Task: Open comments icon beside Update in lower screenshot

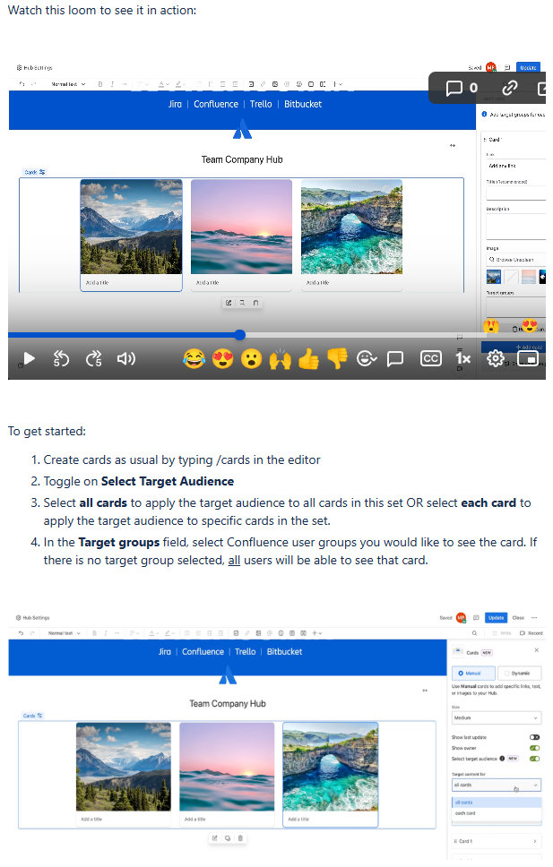Action: click(x=476, y=618)
